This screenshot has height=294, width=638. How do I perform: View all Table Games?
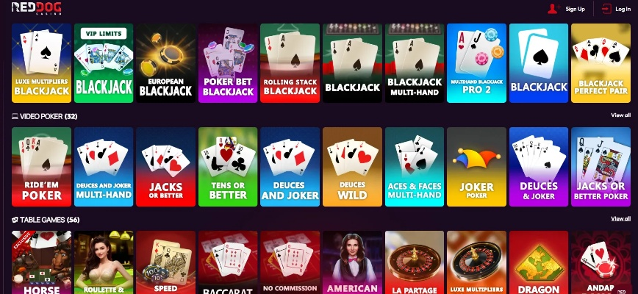click(620, 219)
